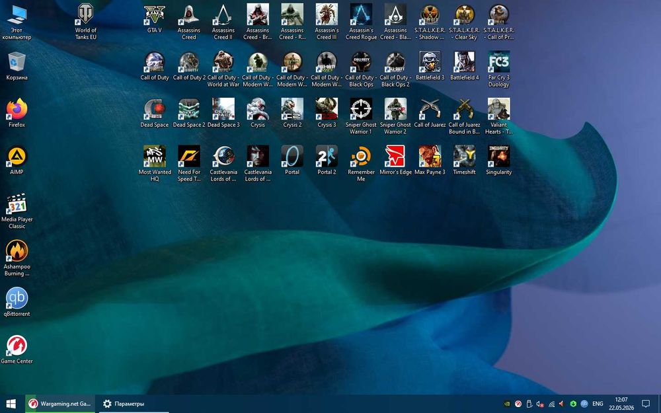Select the first Crysis icon
The height and width of the screenshot is (413, 661).
258,114
